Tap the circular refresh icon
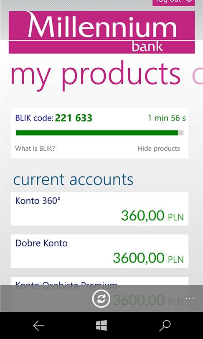 [x=101, y=299]
